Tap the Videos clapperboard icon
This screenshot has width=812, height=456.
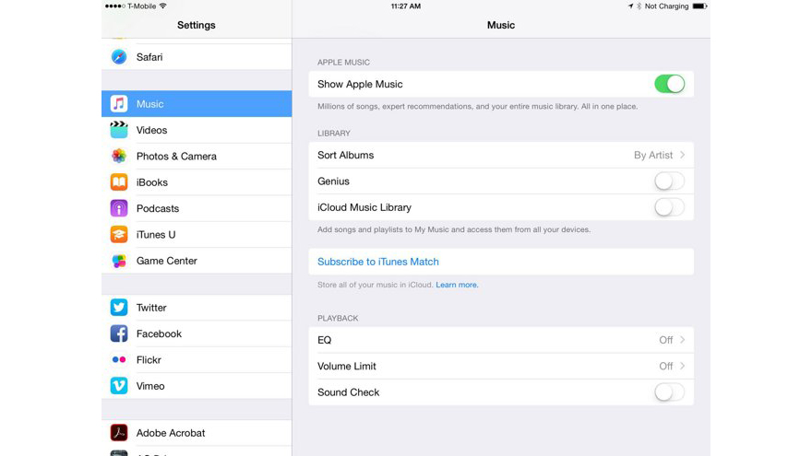(x=119, y=130)
